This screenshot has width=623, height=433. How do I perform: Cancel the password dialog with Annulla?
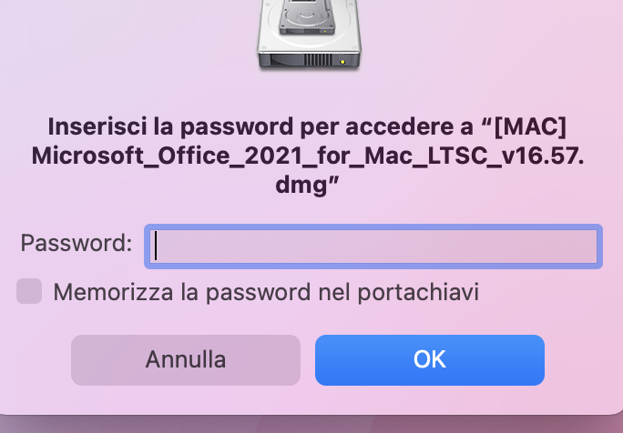pos(186,360)
